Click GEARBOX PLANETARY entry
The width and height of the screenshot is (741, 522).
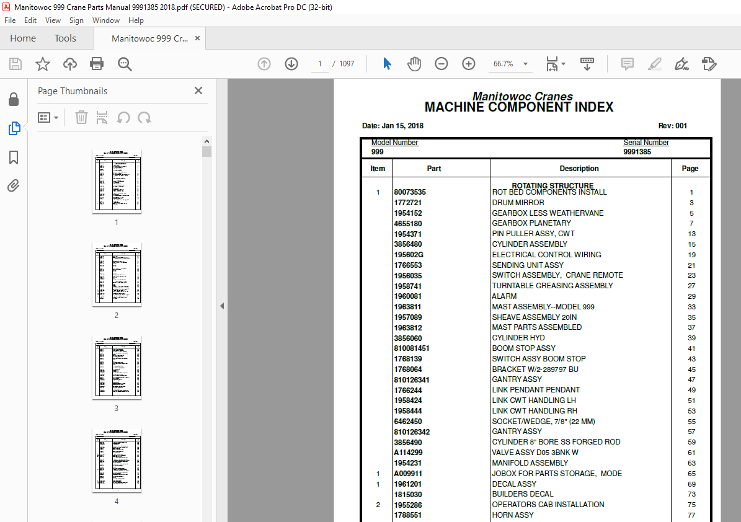click(531, 223)
